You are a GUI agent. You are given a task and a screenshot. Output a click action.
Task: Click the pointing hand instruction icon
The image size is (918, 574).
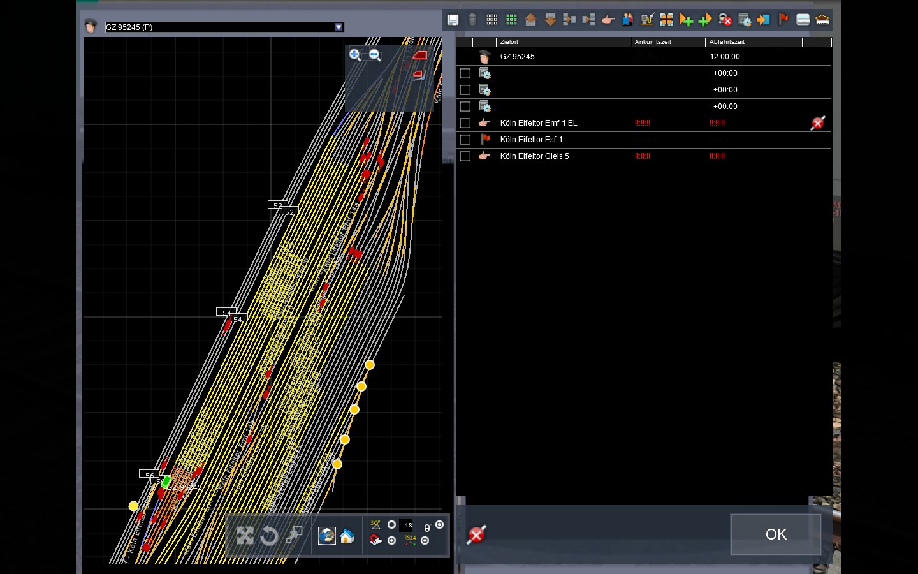608,20
